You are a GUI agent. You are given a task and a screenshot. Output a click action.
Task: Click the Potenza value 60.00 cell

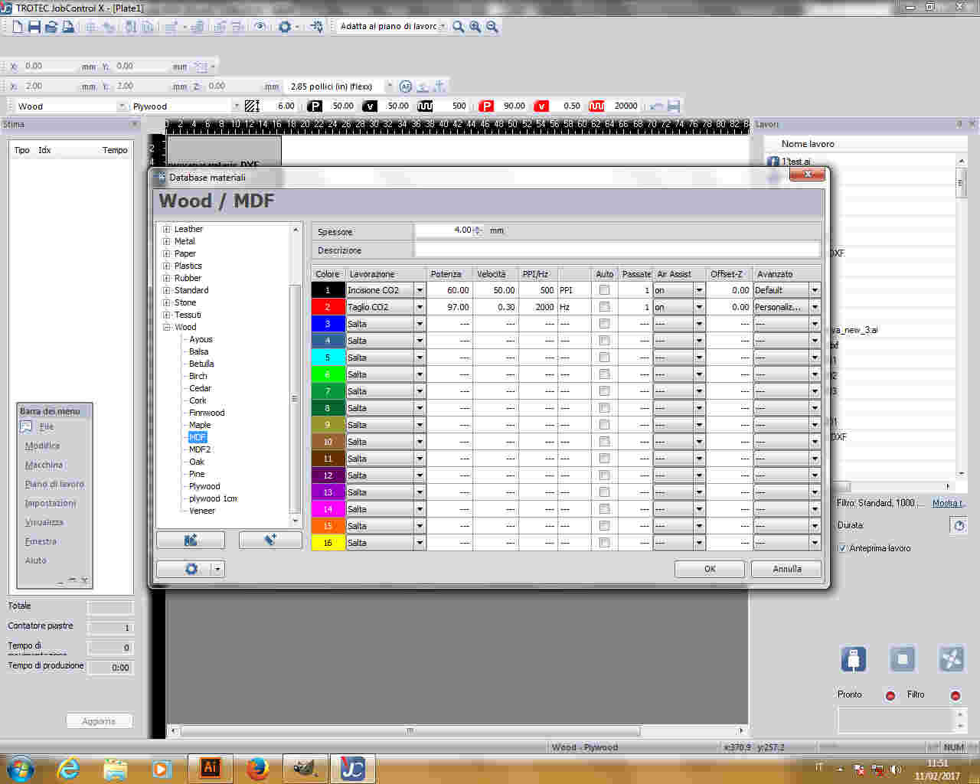[x=449, y=290]
